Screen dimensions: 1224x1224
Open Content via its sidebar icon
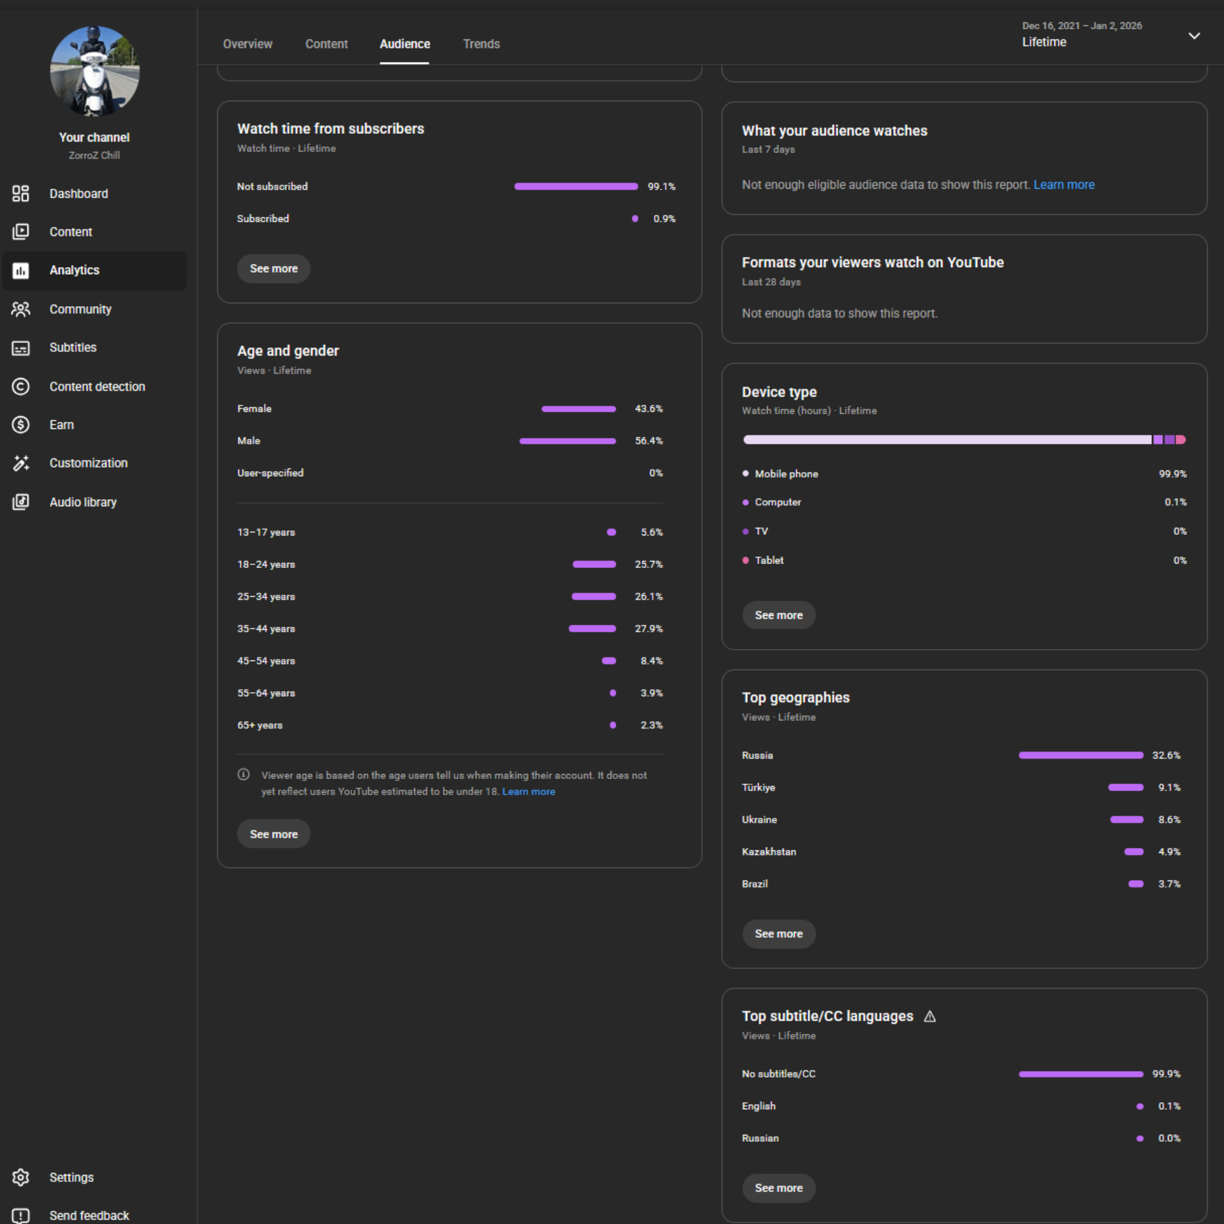(x=20, y=231)
